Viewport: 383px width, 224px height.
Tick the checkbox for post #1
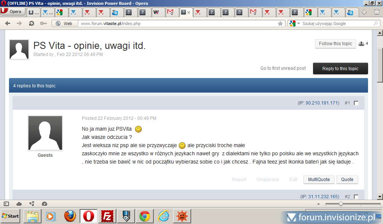pyautogui.click(x=356, y=103)
